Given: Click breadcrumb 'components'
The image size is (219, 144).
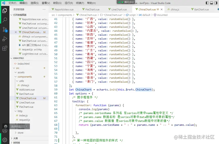Looking at the screenshot, I should pyautogui.click(x=65, y=15).
